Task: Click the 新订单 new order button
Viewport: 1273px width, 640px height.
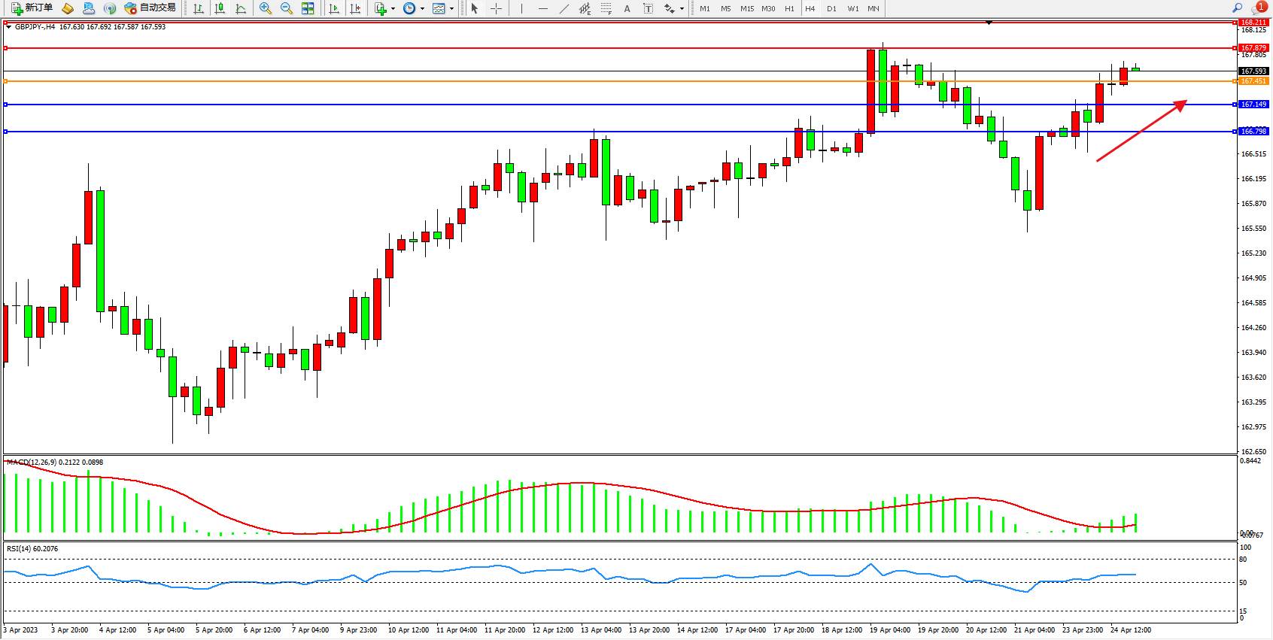Action: coord(32,8)
